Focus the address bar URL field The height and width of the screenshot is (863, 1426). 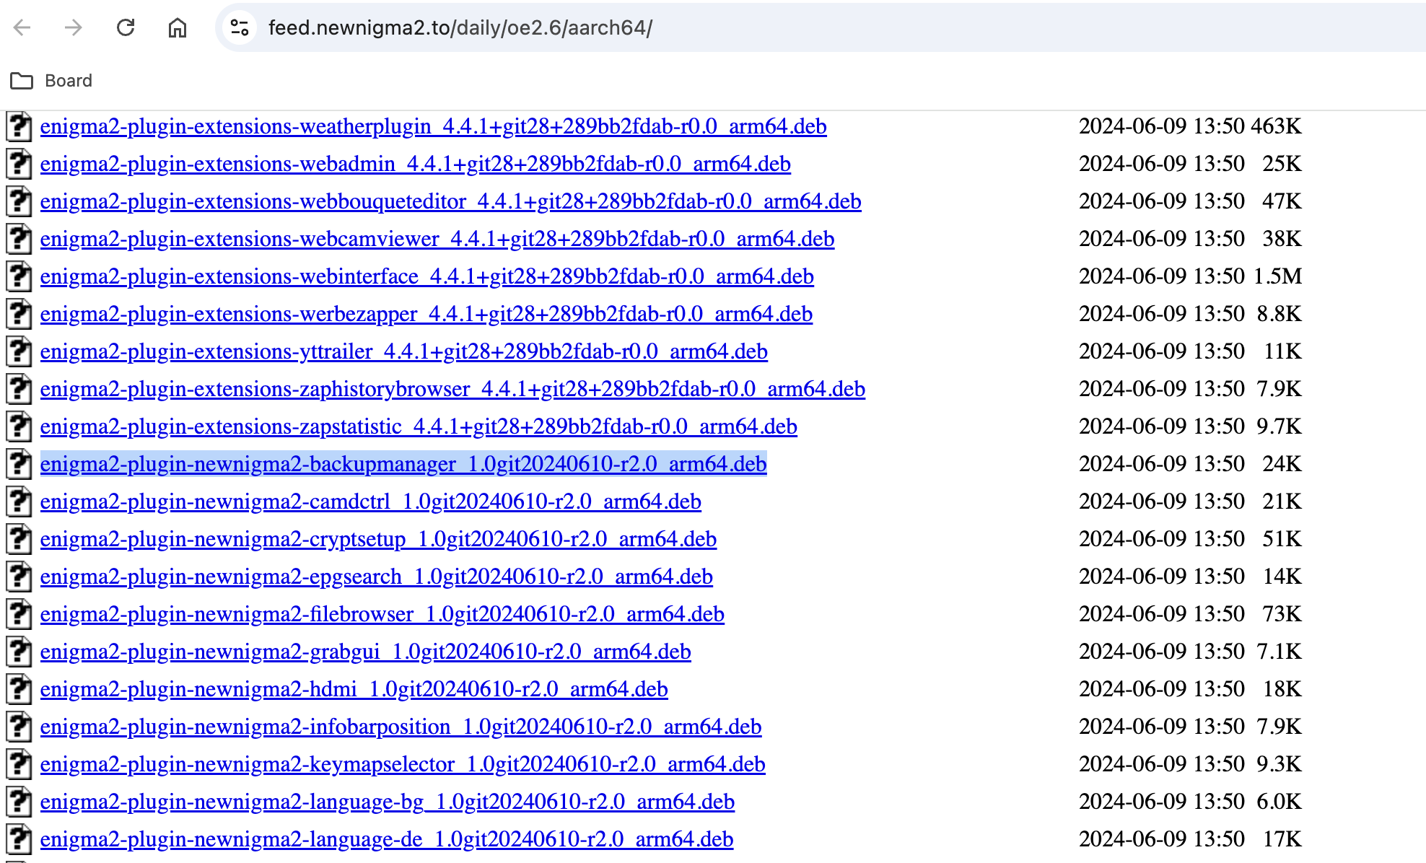point(649,28)
